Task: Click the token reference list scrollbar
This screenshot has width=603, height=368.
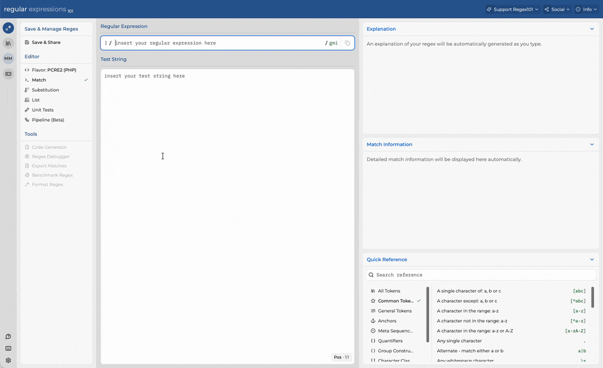Action: [592, 297]
